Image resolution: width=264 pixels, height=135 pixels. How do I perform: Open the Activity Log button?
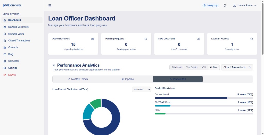click(210, 5)
